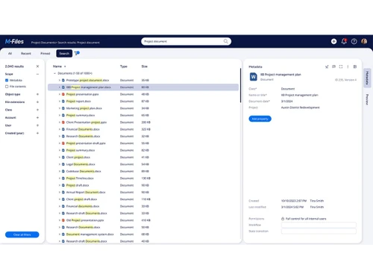This screenshot has height=280, width=373.
Task: Select the Search tab
Action: [x=64, y=54]
